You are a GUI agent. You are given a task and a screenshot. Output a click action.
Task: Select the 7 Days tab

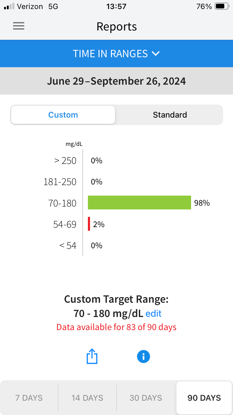(x=29, y=398)
